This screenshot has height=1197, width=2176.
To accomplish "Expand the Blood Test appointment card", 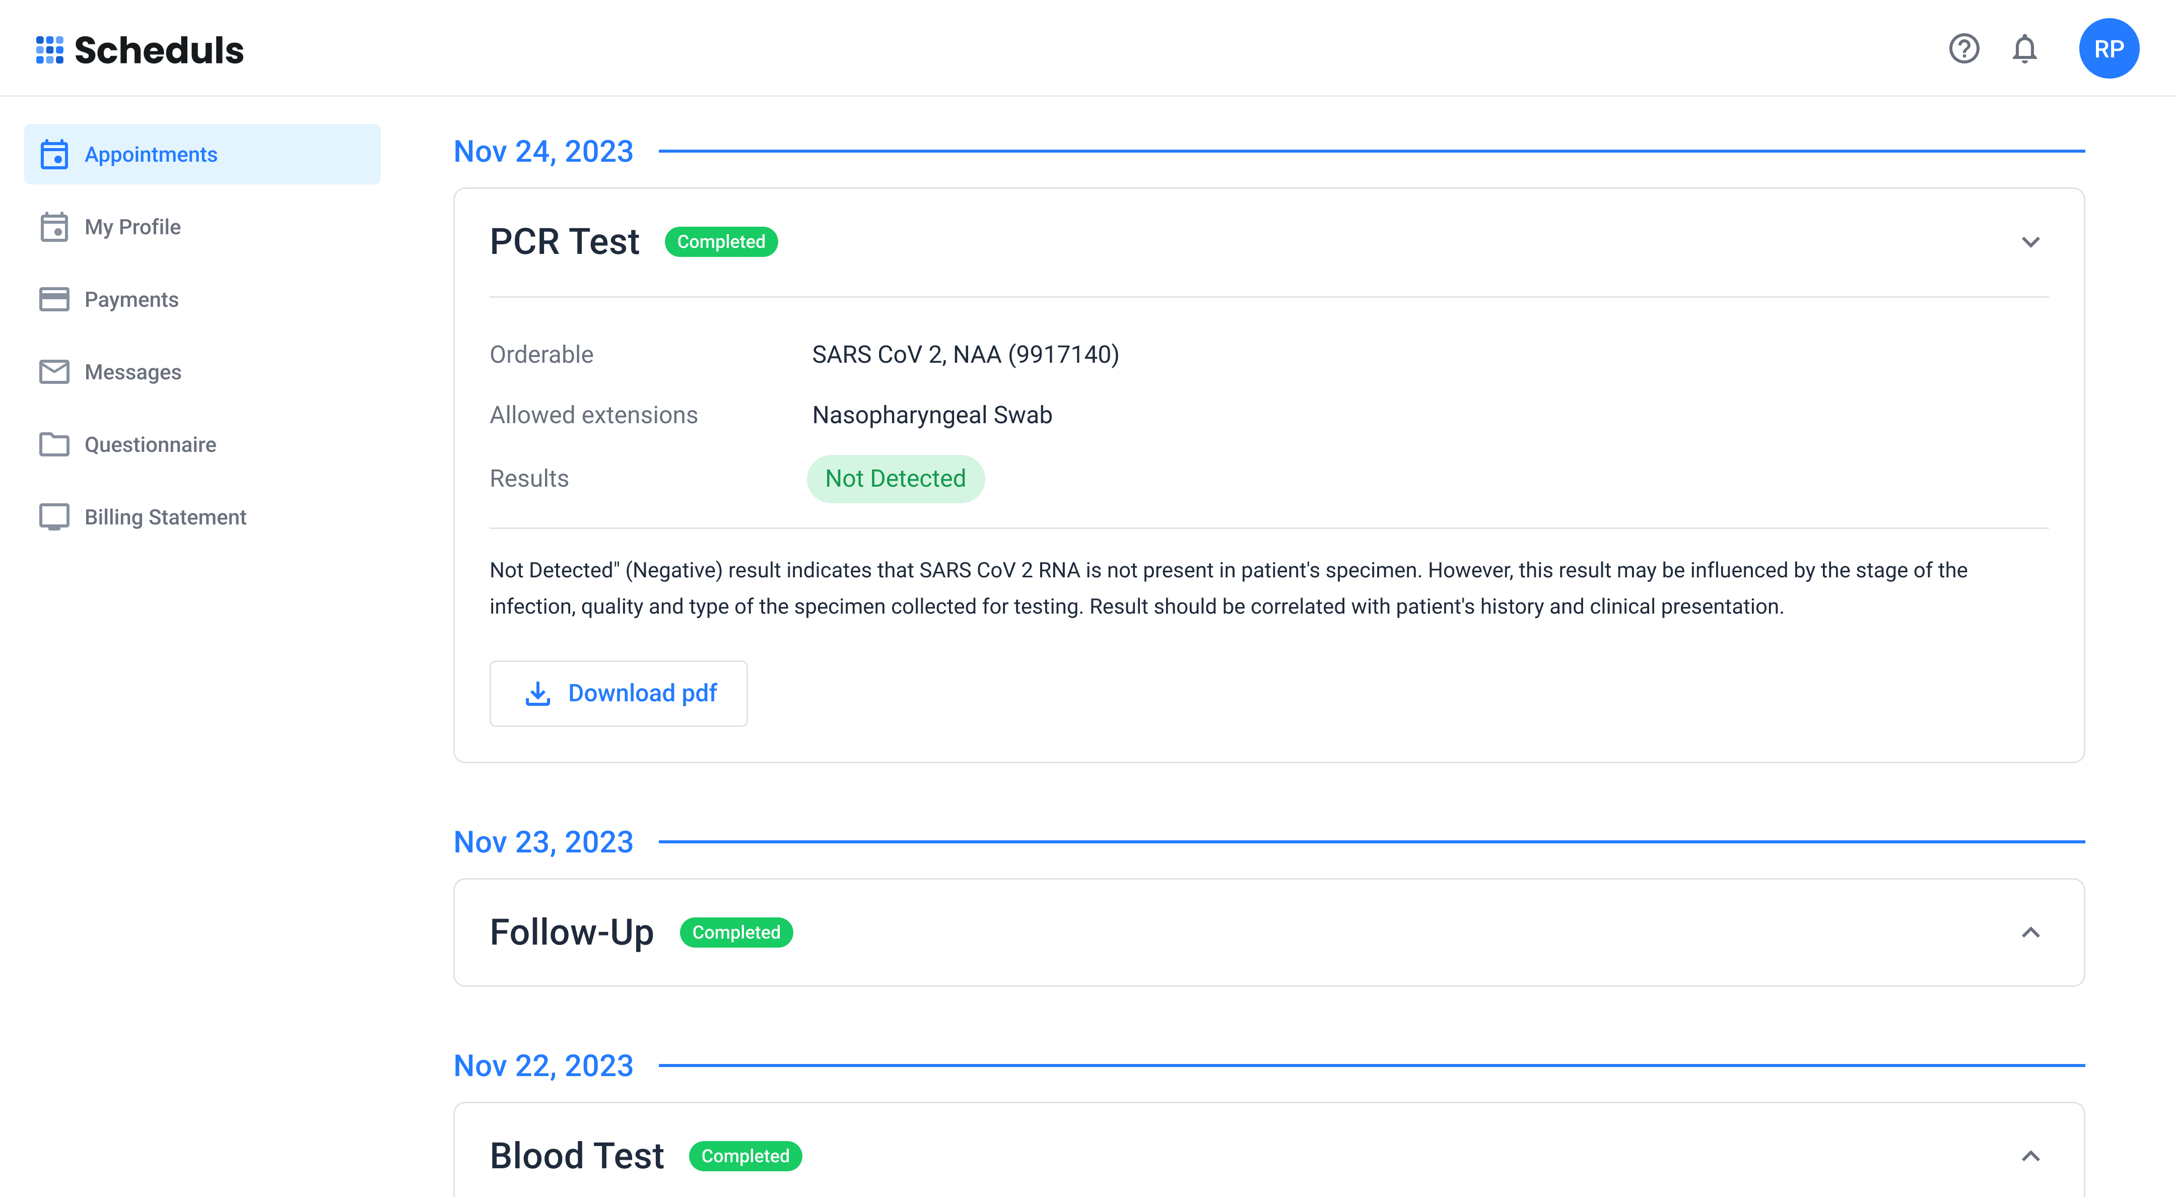I will [2031, 1156].
